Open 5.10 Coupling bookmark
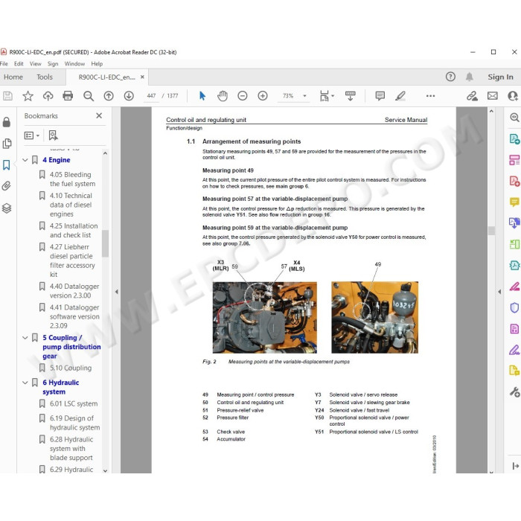 (71, 368)
